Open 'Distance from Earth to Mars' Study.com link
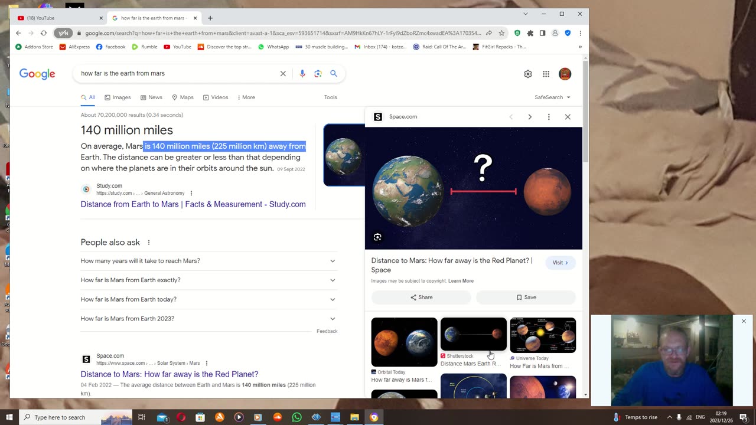This screenshot has height=425, width=756. (193, 204)
